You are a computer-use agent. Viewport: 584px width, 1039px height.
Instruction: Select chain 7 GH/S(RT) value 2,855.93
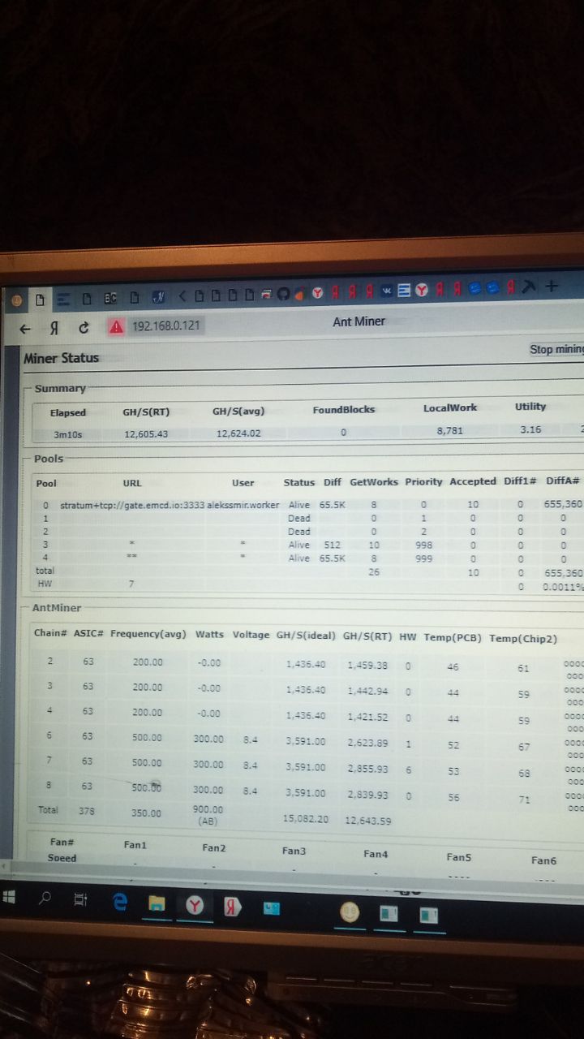coord(369,768)
